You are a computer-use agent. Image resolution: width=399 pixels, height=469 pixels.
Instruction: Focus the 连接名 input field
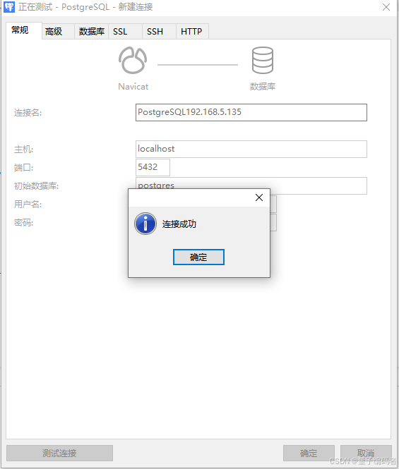coord(251,112)
